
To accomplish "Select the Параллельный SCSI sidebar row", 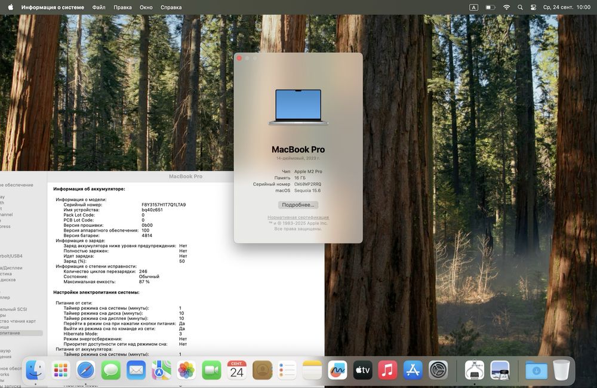I will [x=21, y=309].
